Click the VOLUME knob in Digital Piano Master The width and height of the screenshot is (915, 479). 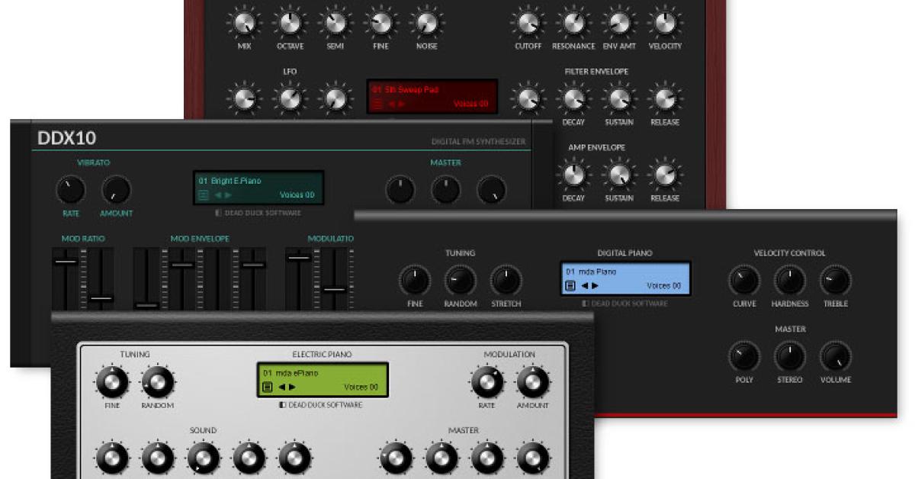[x=836, y=356]
